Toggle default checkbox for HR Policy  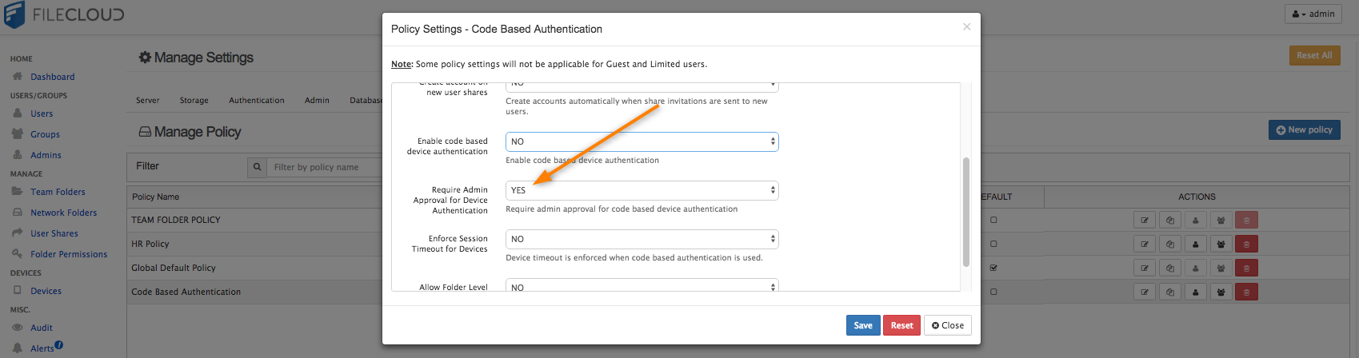tap(993, 244)
